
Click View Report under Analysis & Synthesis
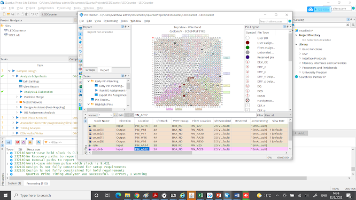click(x=31, y=86)
